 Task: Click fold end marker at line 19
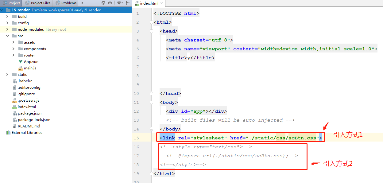[151, 173]
